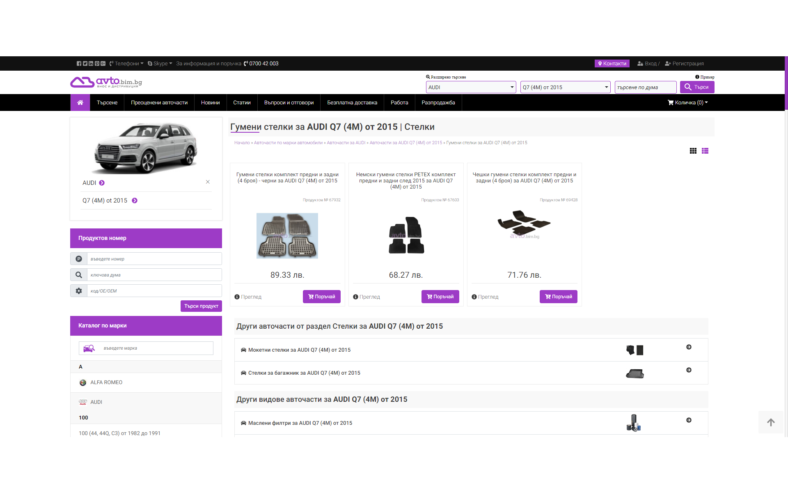
Task: Go to Безплатна доставка menu item
Action: [x=352, y=103]
